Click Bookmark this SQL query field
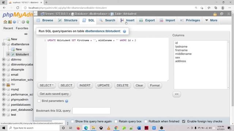The width and height of the screenshot is (234, 131). pyautogui.click(x=91, y=111)
